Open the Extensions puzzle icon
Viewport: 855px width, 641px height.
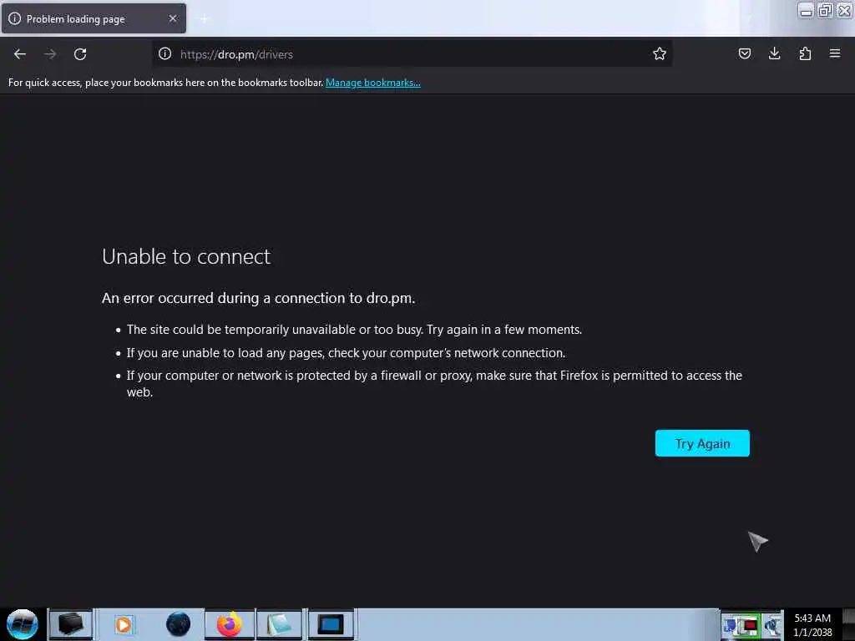(805, 53)
